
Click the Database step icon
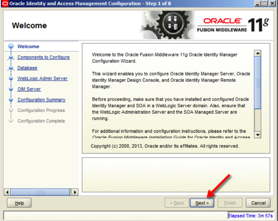11,68
